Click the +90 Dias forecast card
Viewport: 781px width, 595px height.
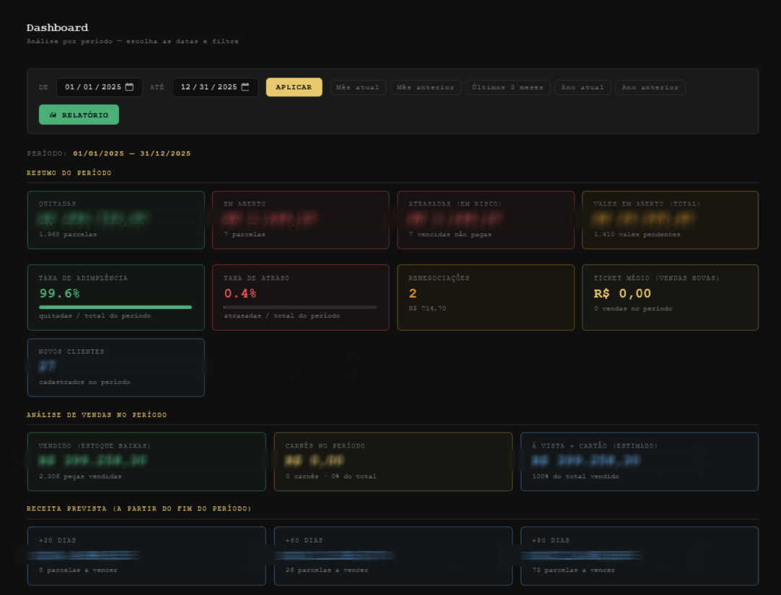[x=640, y=555]
